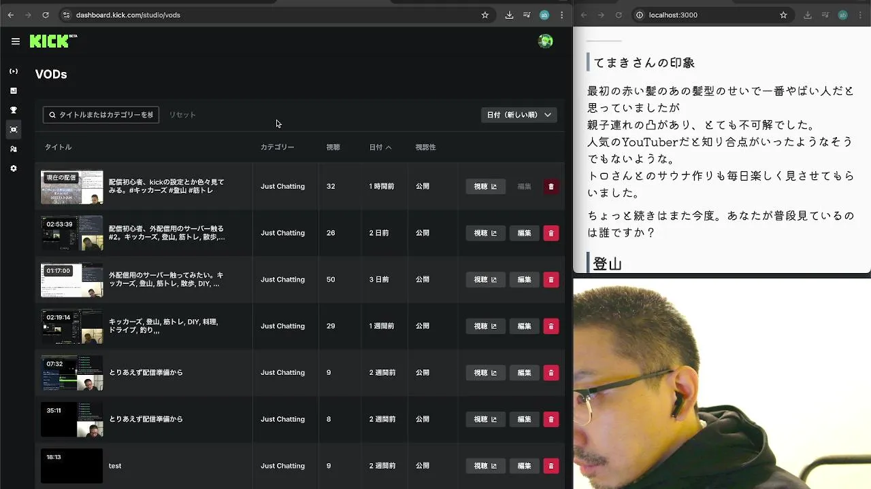Sort by the 日付 column header
Screen dimensions: 871x489
point(380,147)
